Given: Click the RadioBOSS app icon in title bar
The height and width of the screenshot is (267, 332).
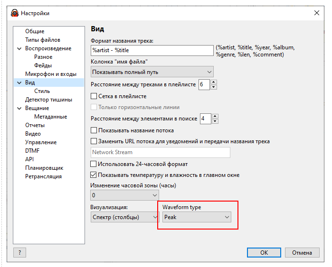Looking at the screenshot, I should 15,13.
